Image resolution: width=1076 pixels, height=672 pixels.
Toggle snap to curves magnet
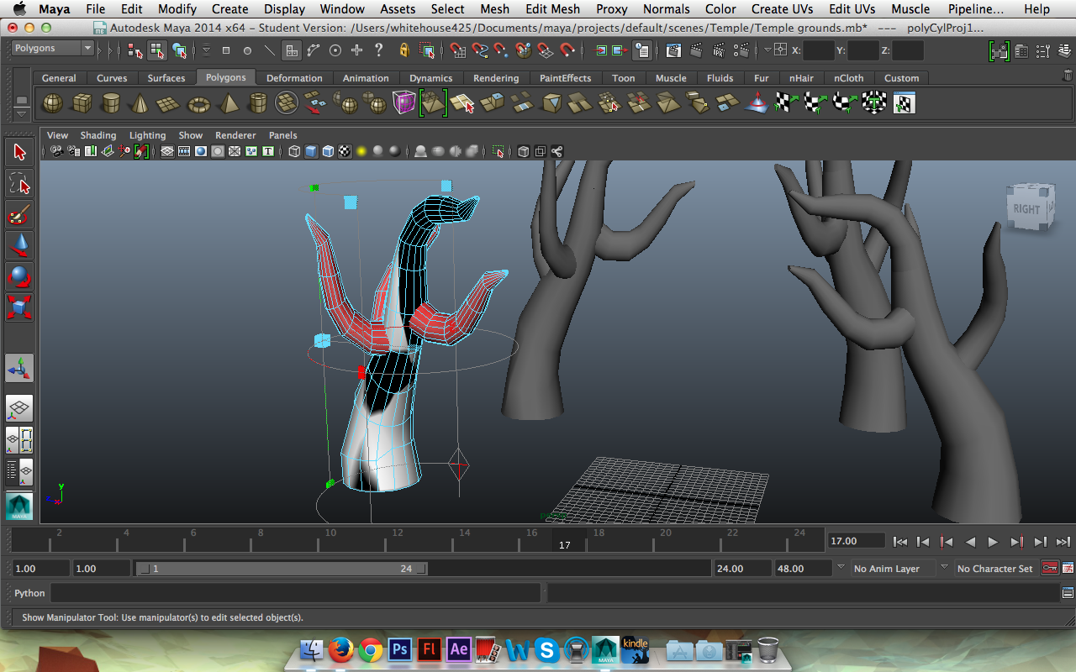(x=480, y=50)
